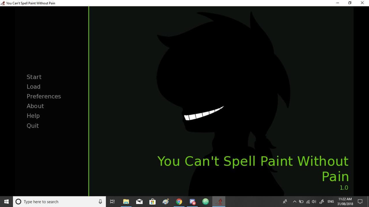Image resolution: width=369 pixels, height=207 pixels.
Task: Quit the game from the menu
Action: click(x=33, y=126)
